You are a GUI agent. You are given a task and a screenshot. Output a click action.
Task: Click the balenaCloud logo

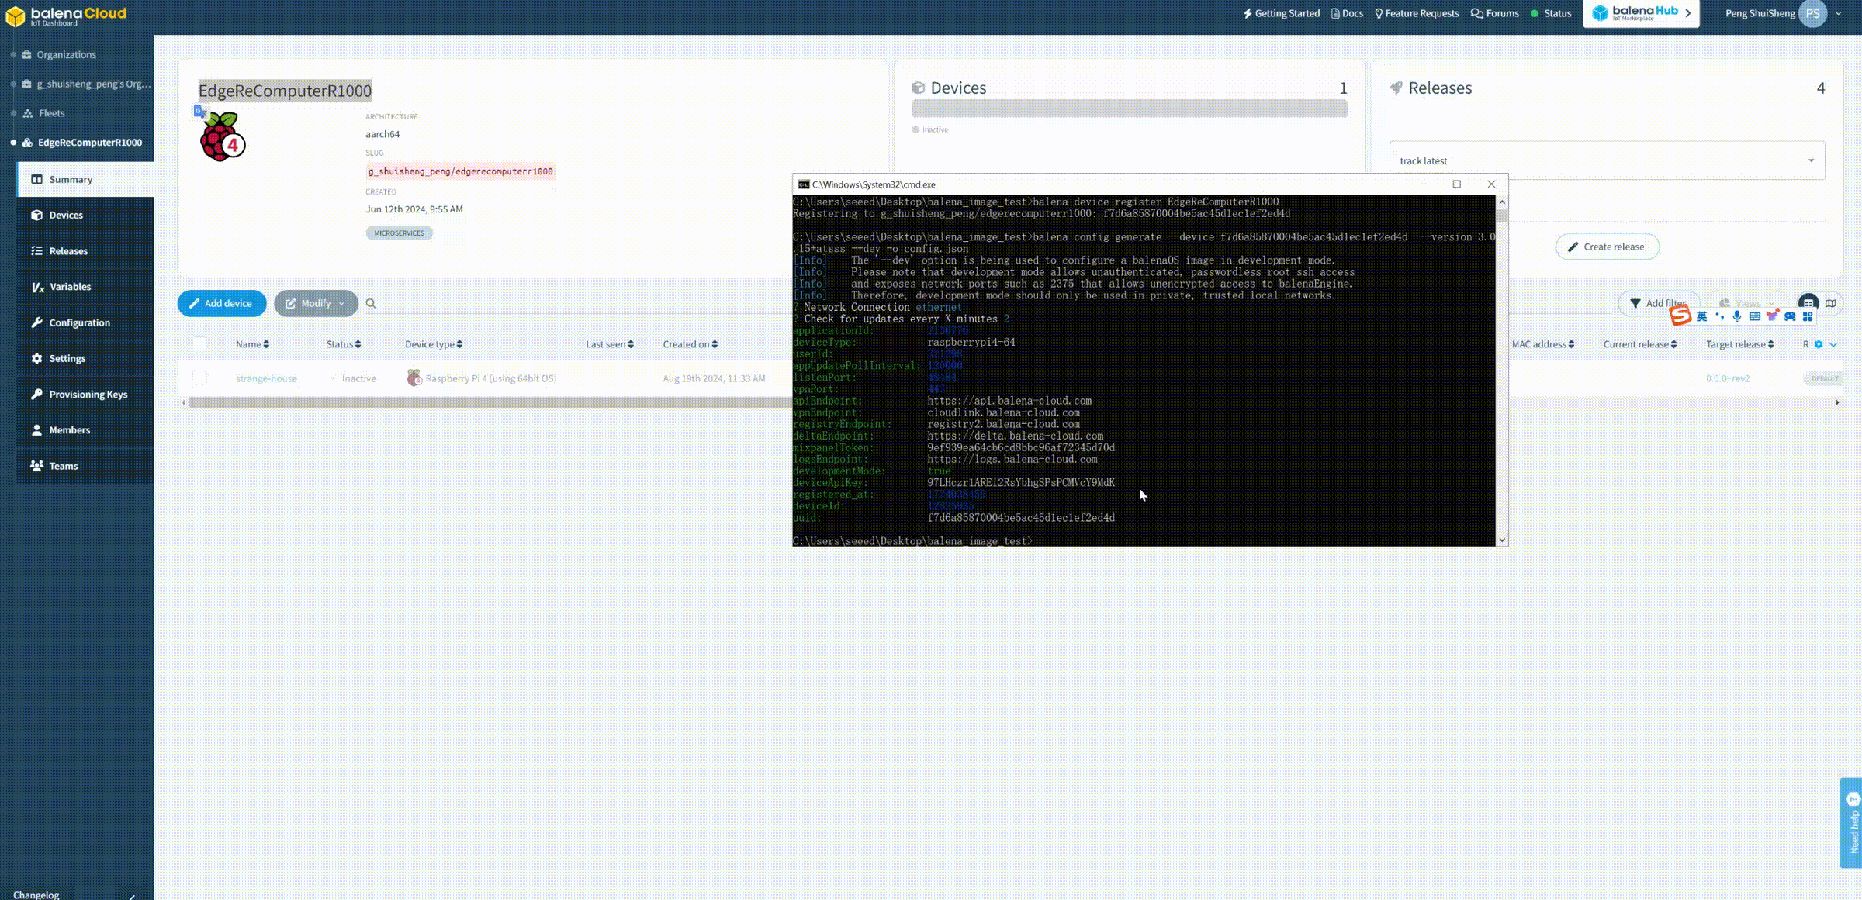coord(67,16)
